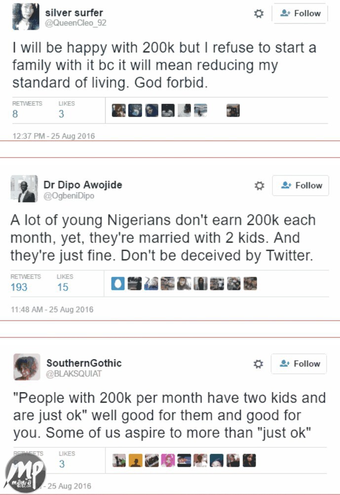Open Dr Dipo Awojide's profile picture

click(24, 189)
